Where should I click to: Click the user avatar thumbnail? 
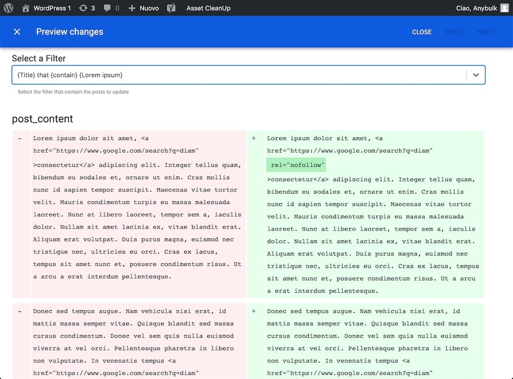pos(505,8)
